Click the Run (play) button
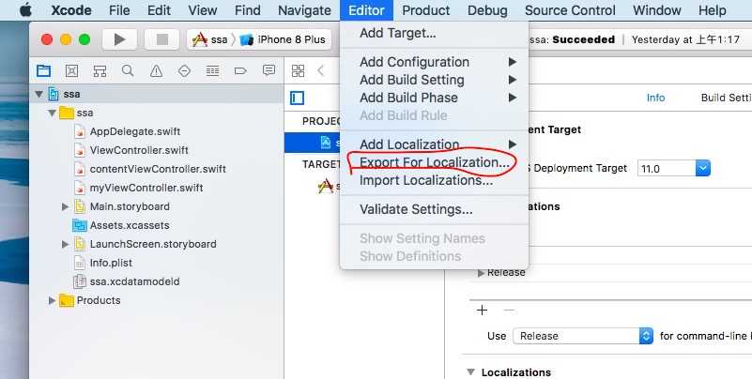 tap(119, 39)
